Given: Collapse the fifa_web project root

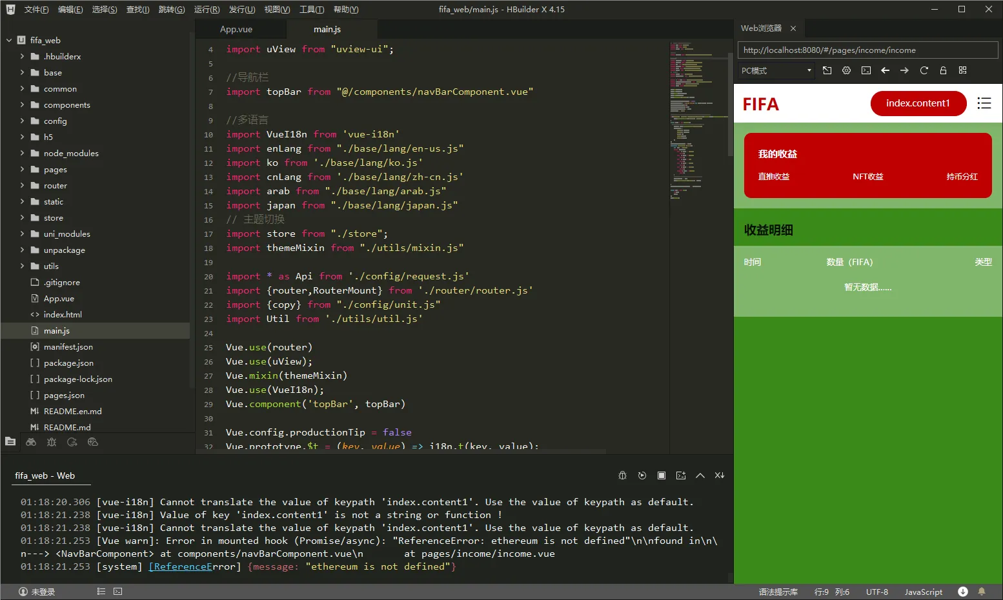Looking at the screenshot, I should pos(9,40).
